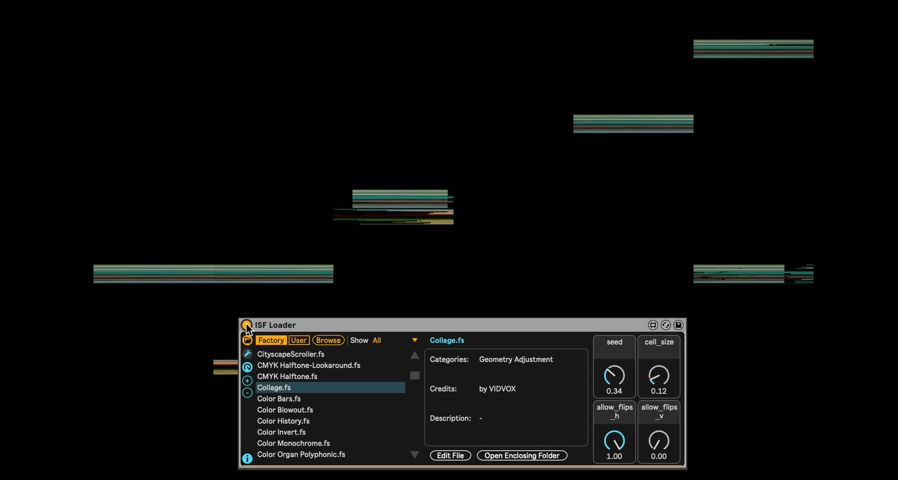Click the save disk icon in title bar
The width and height of the screenshot is (898, 480).
point(678,325)
